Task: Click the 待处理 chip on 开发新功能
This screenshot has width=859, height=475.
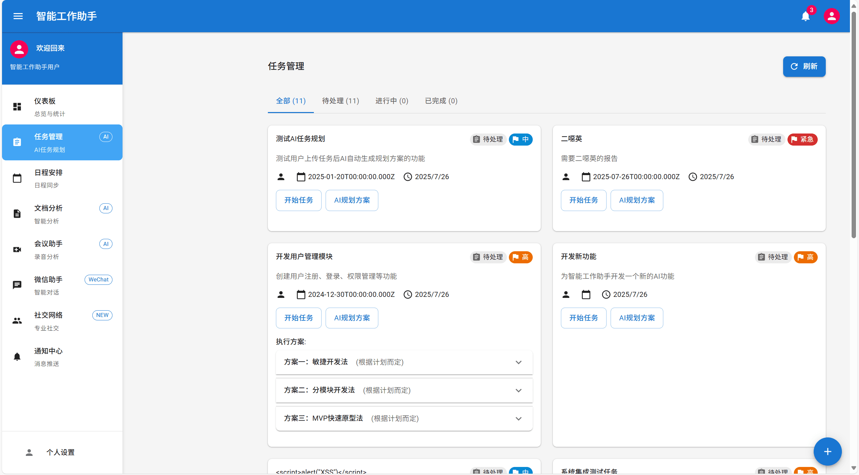Action: pos(773,257)
